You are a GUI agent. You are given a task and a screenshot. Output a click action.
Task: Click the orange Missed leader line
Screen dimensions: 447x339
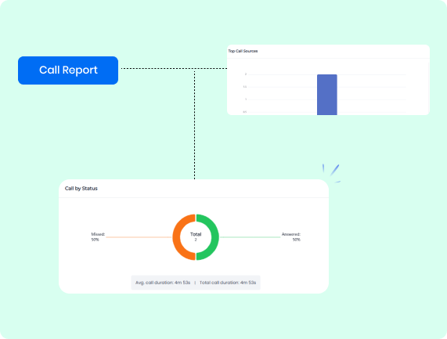click(139, 237)
